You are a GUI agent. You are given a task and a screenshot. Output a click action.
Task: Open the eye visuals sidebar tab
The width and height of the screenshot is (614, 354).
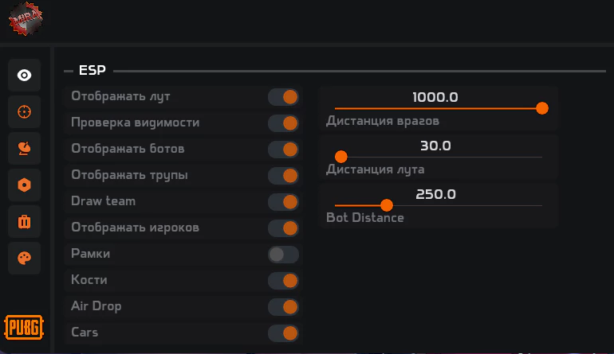pos(24,75)
